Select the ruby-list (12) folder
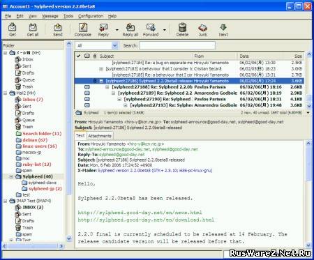Image resolution: width=314 pixels, height=260 pixels. pyautogui.click(x=37, y=165)
